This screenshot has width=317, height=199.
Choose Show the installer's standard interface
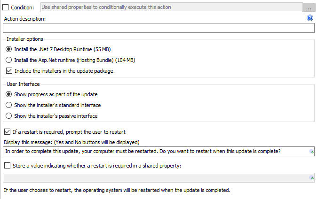[8, 105]
